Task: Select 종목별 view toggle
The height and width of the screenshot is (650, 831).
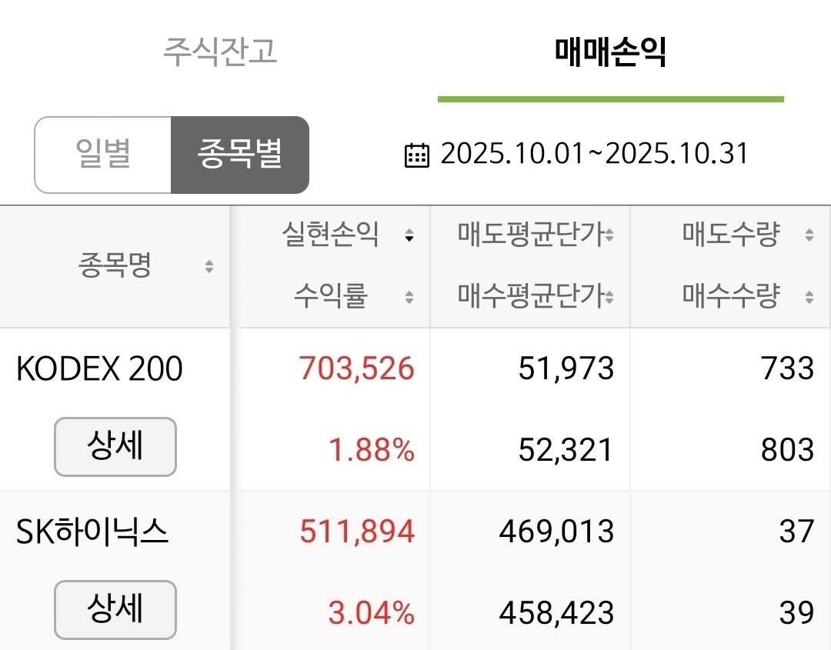Action: pos(239,155)
